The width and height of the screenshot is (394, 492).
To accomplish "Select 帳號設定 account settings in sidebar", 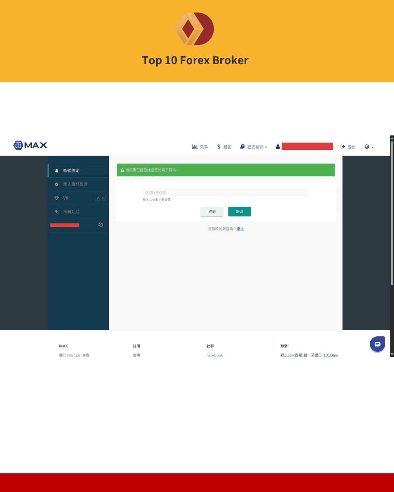I will pyautogui.click(x=71, y=171).
